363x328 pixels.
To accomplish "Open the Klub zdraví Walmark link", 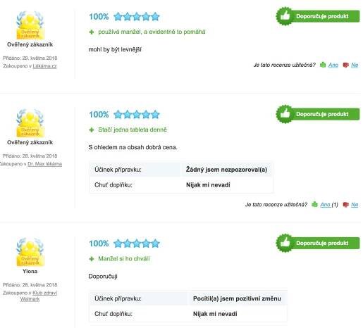I will pyautogui.click(x=39, y=296).
